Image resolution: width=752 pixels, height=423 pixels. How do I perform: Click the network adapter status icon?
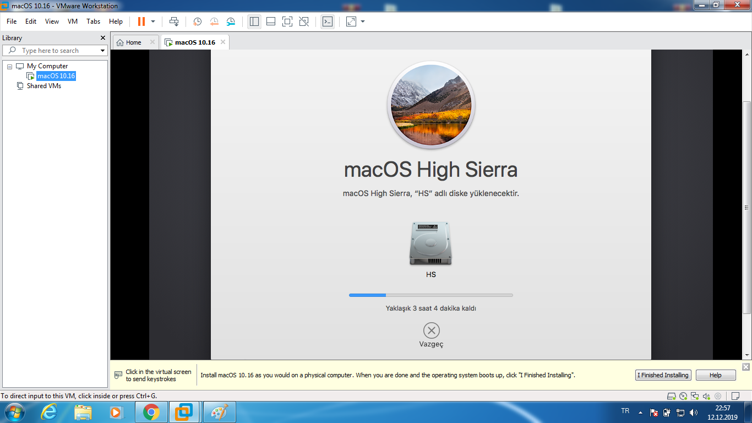pos(695,396)
